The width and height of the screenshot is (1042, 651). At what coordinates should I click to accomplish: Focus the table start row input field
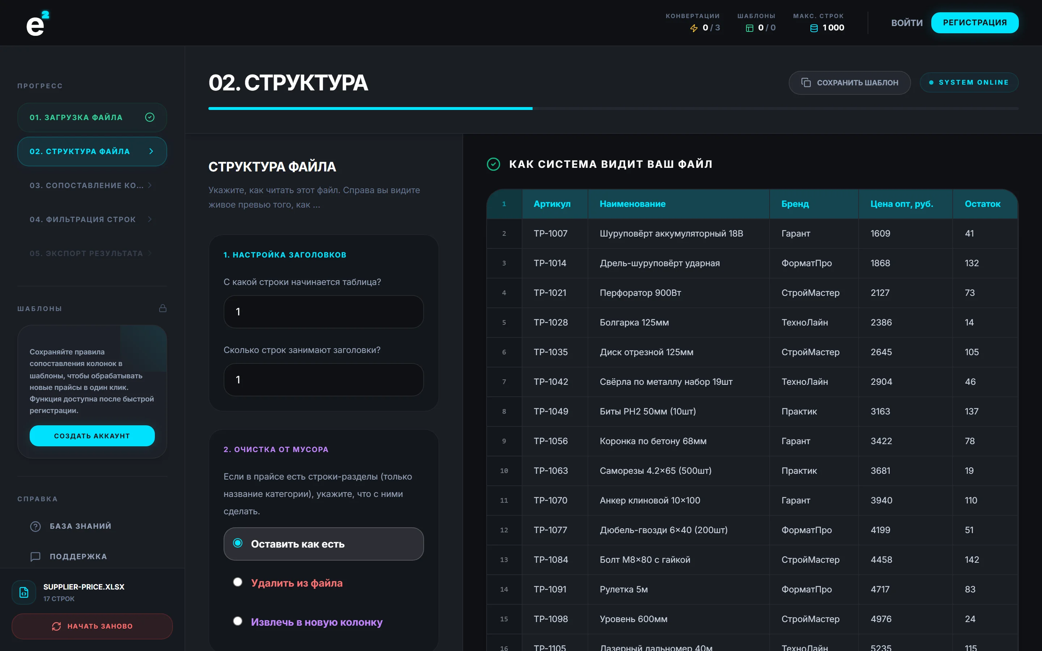click(x=323, y=312)
